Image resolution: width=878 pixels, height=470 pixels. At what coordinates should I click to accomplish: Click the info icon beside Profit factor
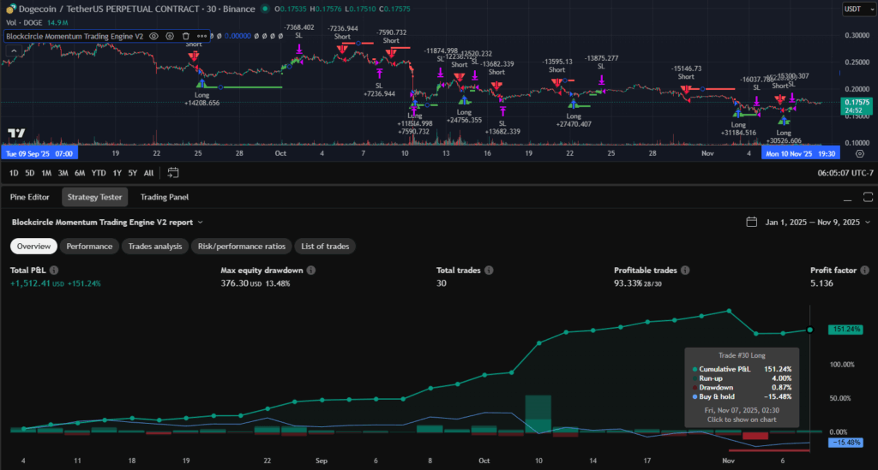pyautogui.click(x=863, y=271)
